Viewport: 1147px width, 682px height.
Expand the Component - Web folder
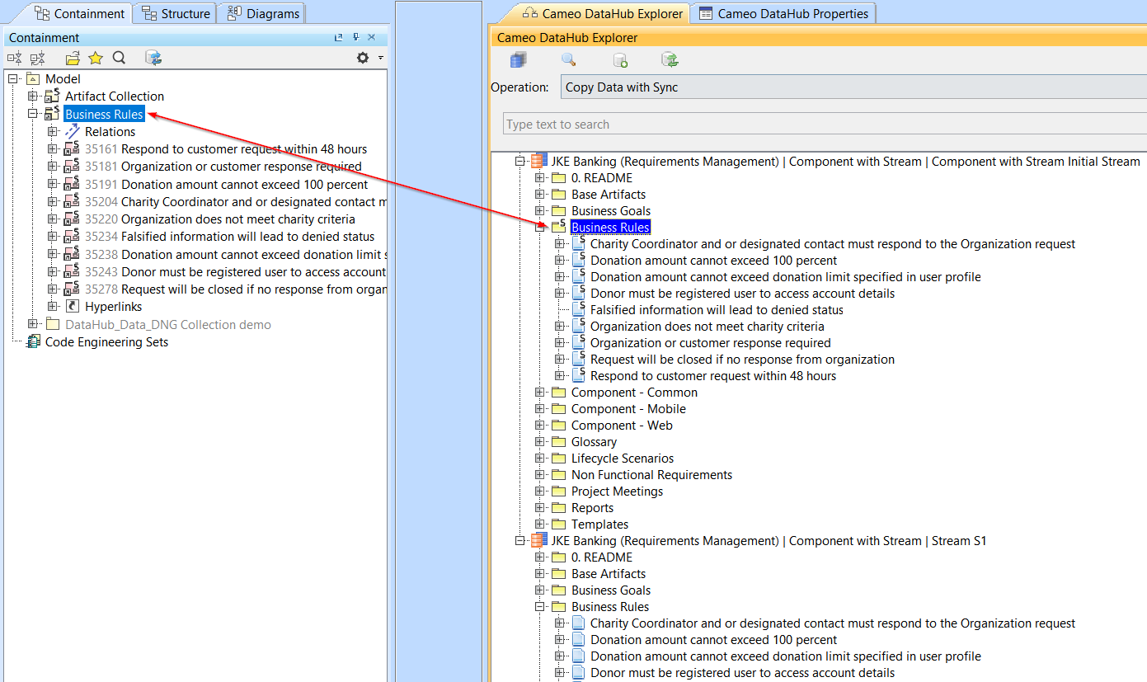pyautogui.click(x=540, y=426)
